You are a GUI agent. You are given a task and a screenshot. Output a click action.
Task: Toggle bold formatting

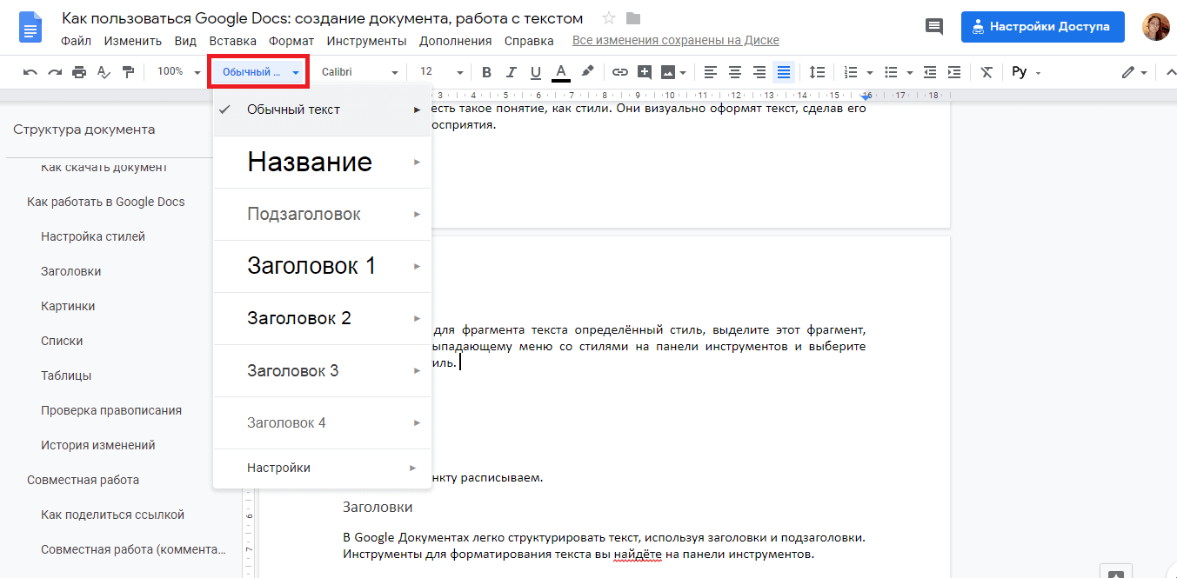coord(486,72)
